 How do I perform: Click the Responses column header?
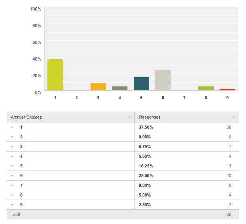150,117
